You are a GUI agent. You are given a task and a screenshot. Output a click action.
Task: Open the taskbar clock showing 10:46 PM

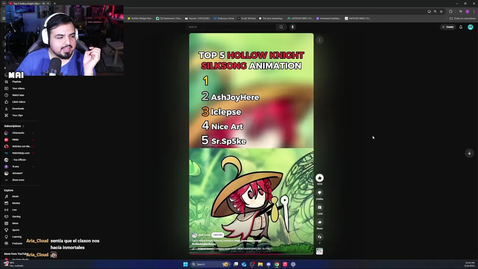pyautogui.click(x=470, y=264)
